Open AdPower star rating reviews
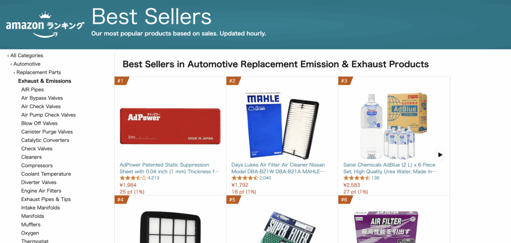Viewport: 511px width, 243px height. [x=133, y=178]
